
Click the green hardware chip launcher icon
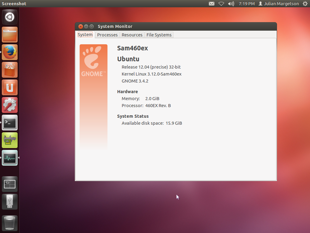[x=10, y=140]
